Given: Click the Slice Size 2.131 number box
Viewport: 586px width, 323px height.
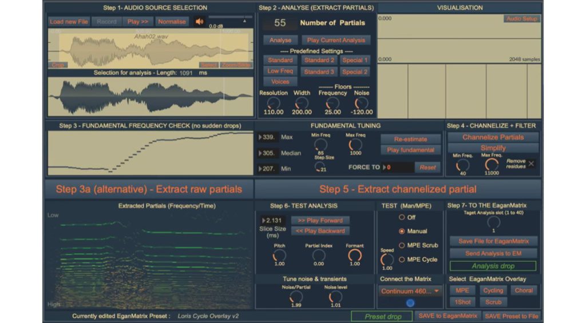Looking at the screenshot, I should (272, 221).
